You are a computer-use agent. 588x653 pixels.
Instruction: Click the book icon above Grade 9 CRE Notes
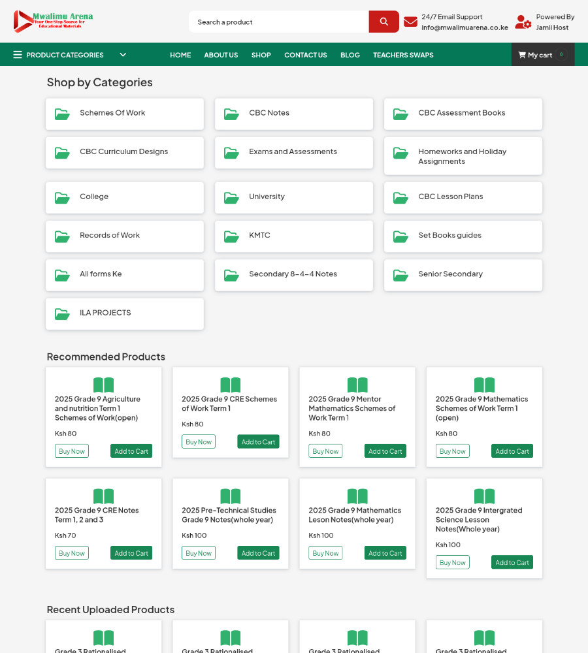click(x=103, y=496)
